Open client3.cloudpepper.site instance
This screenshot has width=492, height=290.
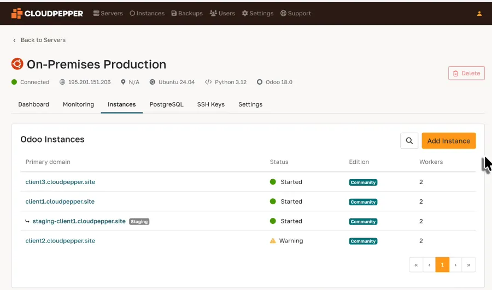(x=60, y=182)
